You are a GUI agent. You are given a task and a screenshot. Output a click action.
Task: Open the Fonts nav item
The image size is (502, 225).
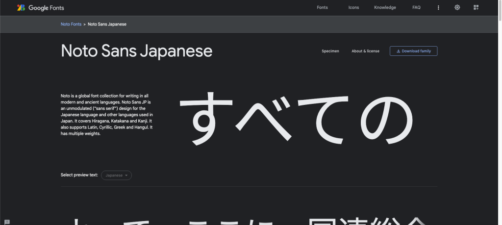pyautogui.click(x=322, y=7)
